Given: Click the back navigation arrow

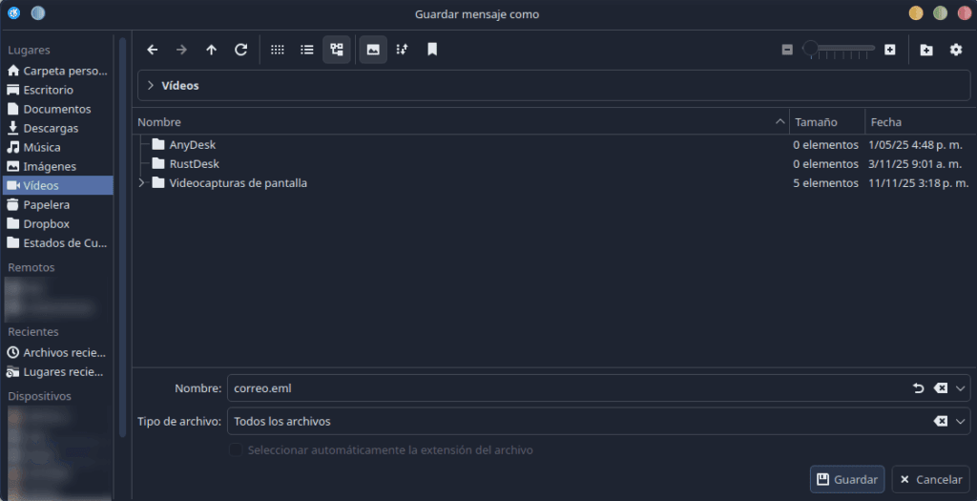Looking at the screenshot, I should (153, 50).
